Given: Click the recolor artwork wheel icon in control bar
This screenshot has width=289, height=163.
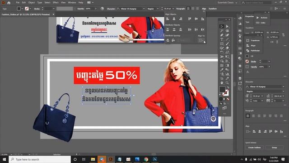Looking at the screenshot, I should coord(102,9).
